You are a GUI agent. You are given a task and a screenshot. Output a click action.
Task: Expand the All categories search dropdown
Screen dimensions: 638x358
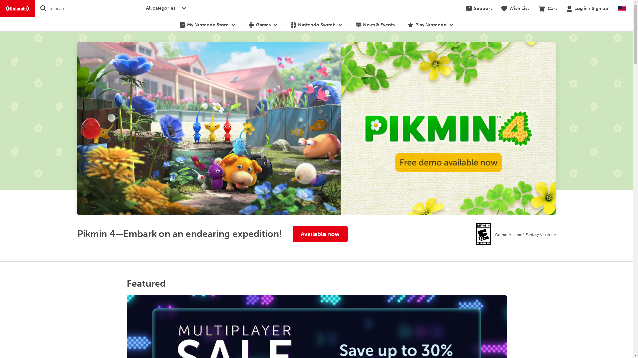[x=166, y=8]
